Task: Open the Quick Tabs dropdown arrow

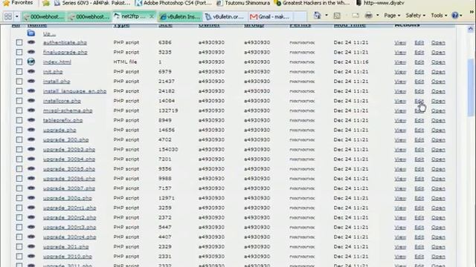Action: pyautogui.click(x=17, y=16)
